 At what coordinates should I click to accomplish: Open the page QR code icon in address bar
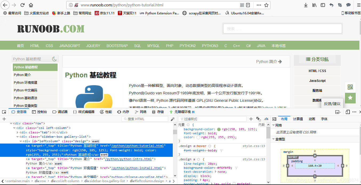pyautogui.click(x=242, y=5)
